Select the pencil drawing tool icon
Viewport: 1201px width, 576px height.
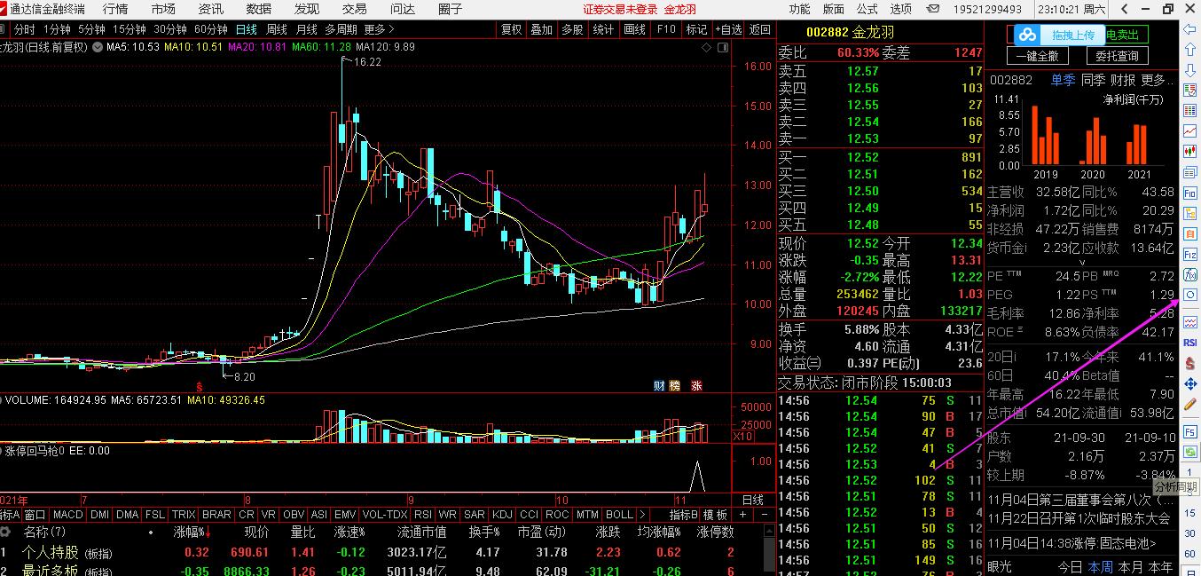1190,405
